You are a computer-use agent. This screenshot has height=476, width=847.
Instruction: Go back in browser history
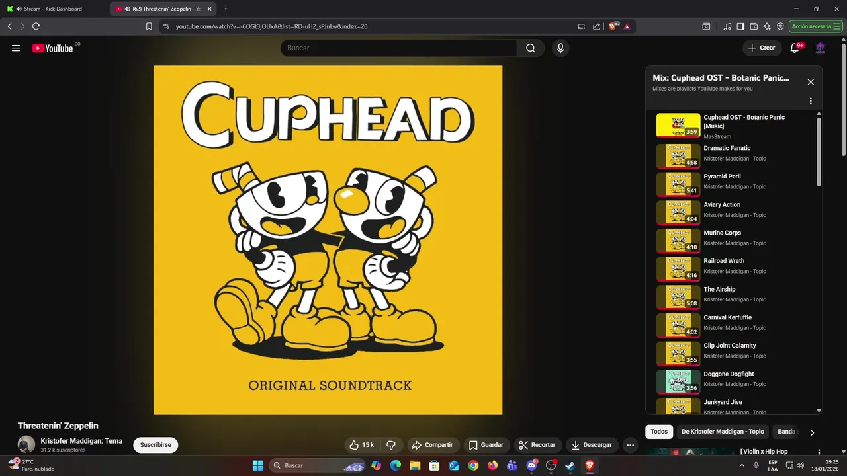(x=9, y=26)
